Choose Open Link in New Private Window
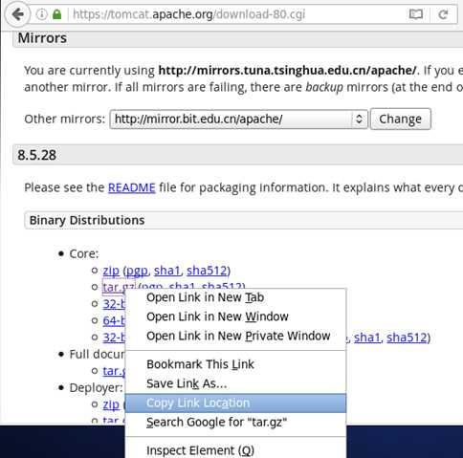Image resolution: width=463 pixels, height=458 pixels. point(235,336)
